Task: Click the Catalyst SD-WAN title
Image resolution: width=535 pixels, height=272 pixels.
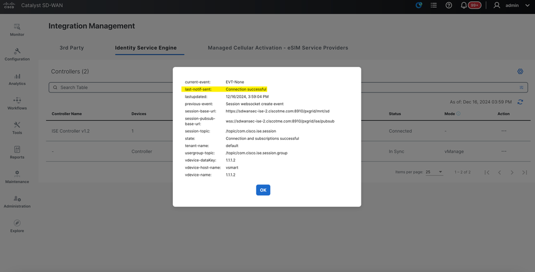Action: 42,6
